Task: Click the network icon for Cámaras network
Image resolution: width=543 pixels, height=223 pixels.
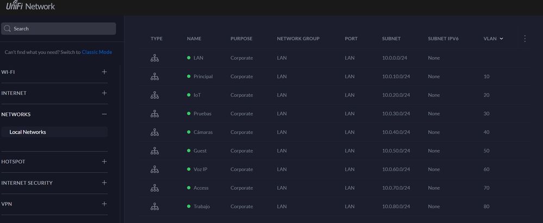Action: click(154, 132)
